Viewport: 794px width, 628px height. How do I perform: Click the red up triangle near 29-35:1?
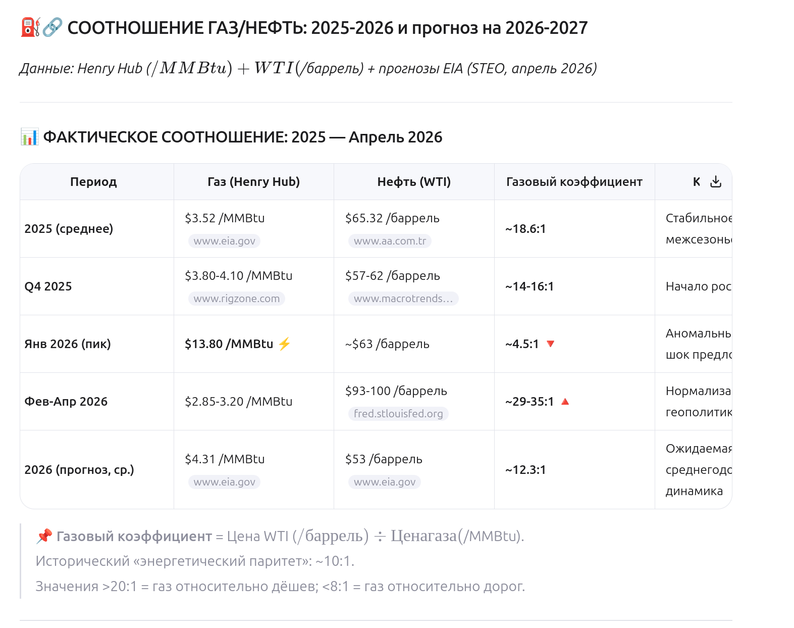tap(565, 402)
